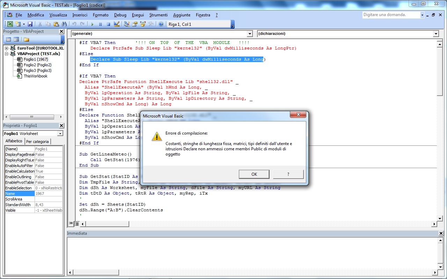Collapse the VBAProject (TEST.xls) node
The height and width of the screenshot is (279, 447).
(7, 54)
